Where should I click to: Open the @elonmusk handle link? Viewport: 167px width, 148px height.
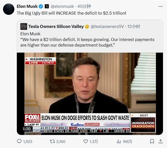click(x=62, y=6)
